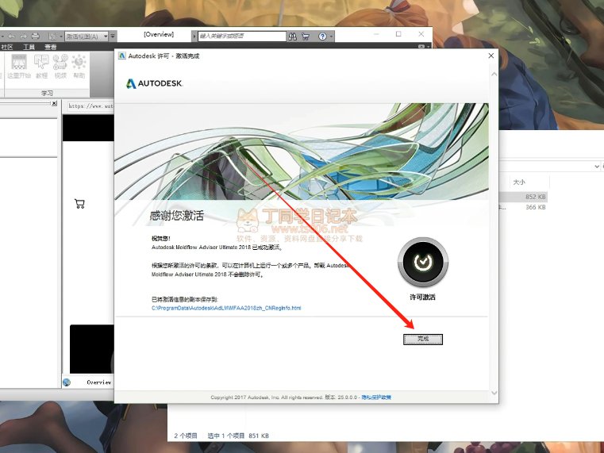Screen dimensions: 604x453
Task: Open the 工具 ribbon tab
Action: pos(29,47)
